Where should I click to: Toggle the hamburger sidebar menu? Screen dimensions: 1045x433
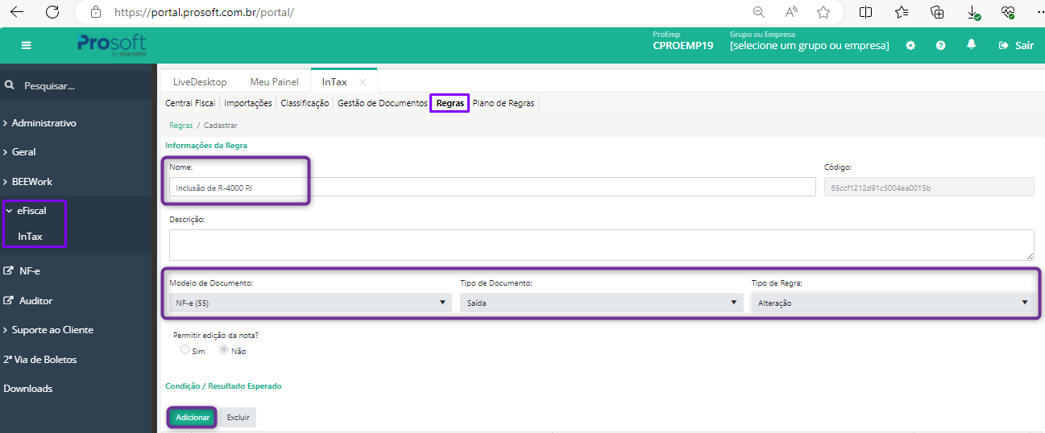coord(27,46)
